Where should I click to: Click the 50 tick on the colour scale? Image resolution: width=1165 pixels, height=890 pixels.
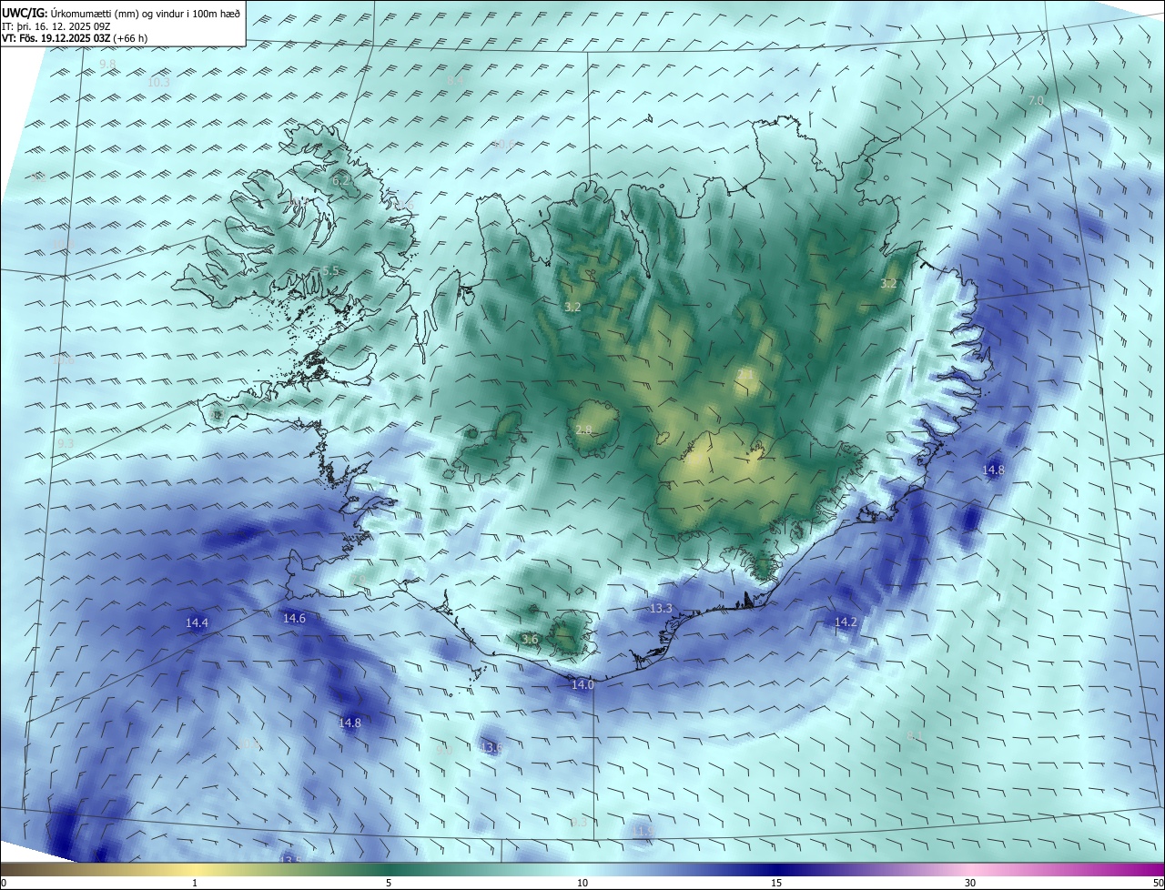(1158, 883)
